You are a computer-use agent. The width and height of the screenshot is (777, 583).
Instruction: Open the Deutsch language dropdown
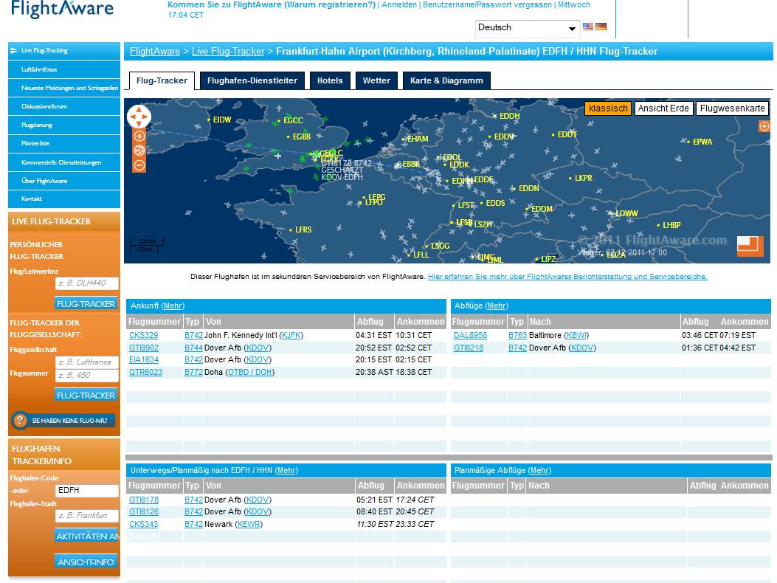click(527, 28)
